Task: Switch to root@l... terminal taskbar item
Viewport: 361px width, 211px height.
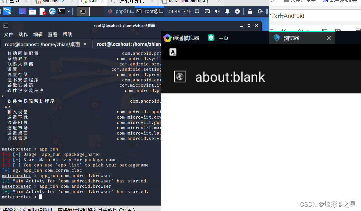Action: click(150, 11)
